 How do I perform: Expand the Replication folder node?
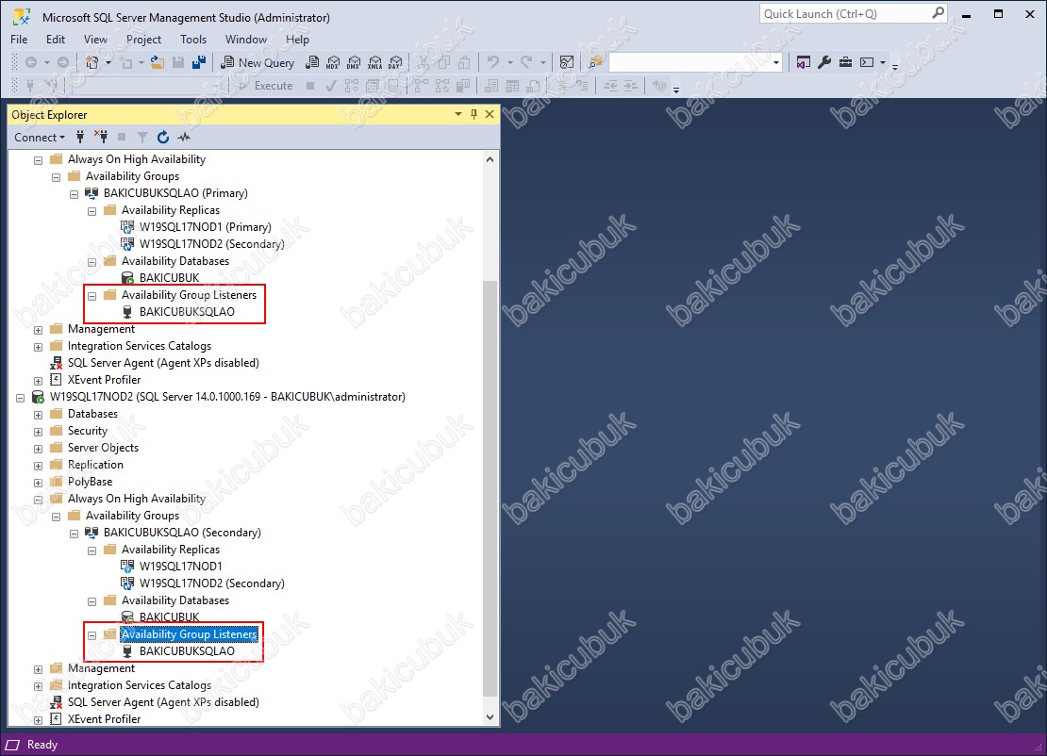click(39, 465)
